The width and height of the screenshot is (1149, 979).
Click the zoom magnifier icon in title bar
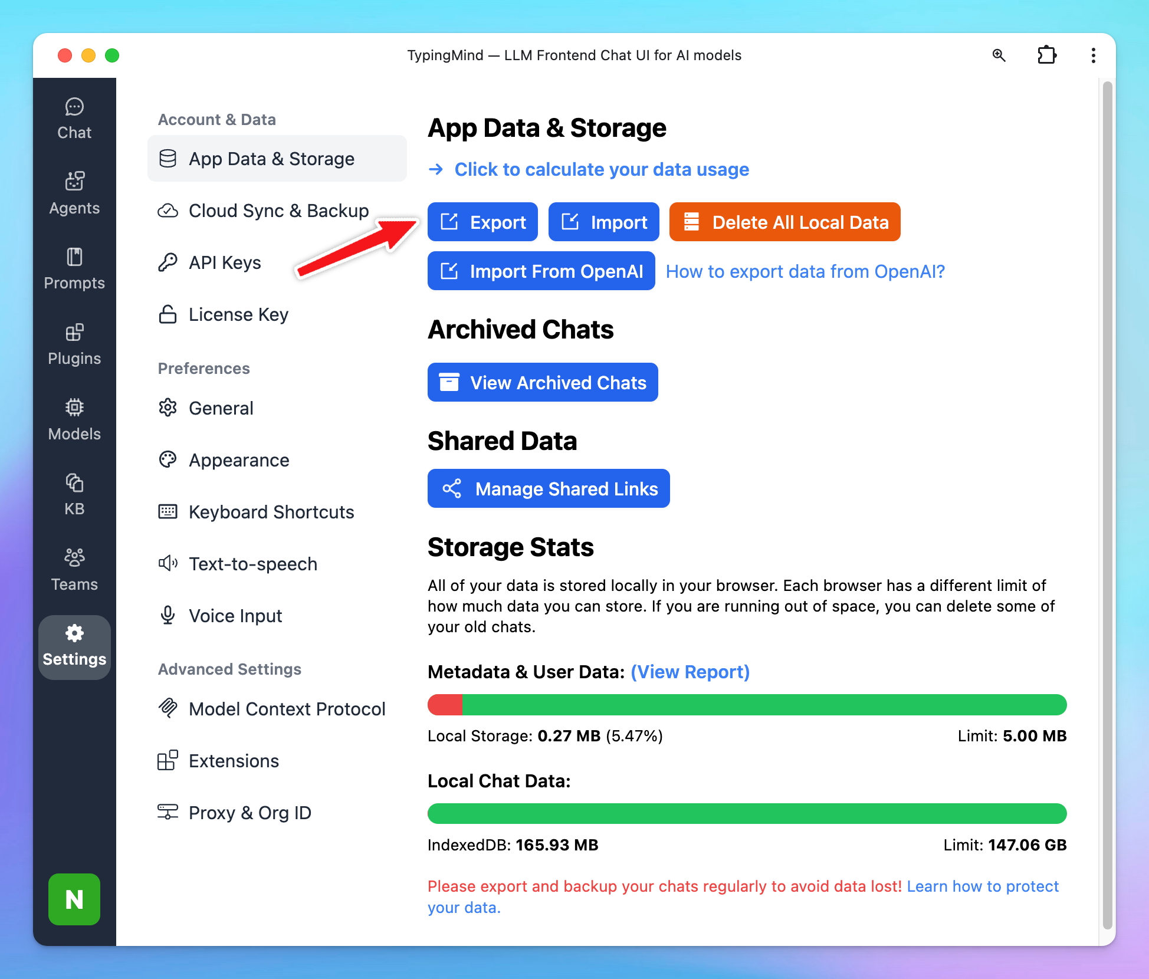[999, 55]
